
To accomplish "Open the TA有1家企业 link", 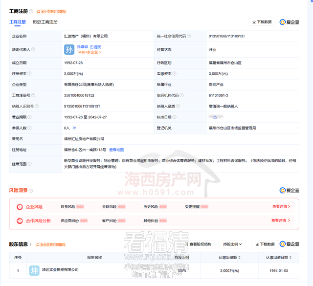I will pos(89,52).
